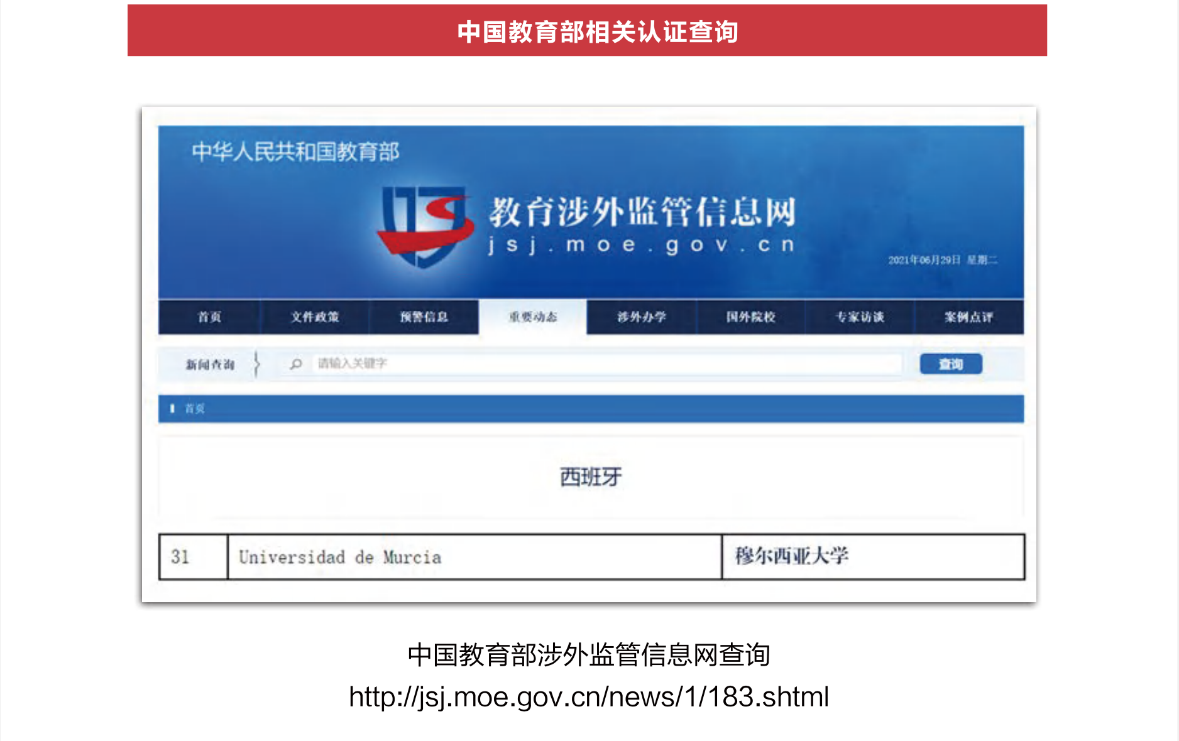Image resolution: width=1179 pixels, height=741 pixels.
Task: Select the 穆尔西亚大学 cell
Action: 874,557
